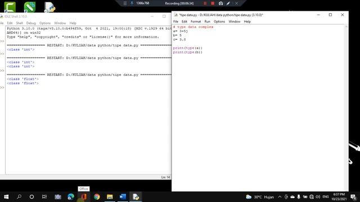Open Options menu in IDLE Shell

point(45,23)
